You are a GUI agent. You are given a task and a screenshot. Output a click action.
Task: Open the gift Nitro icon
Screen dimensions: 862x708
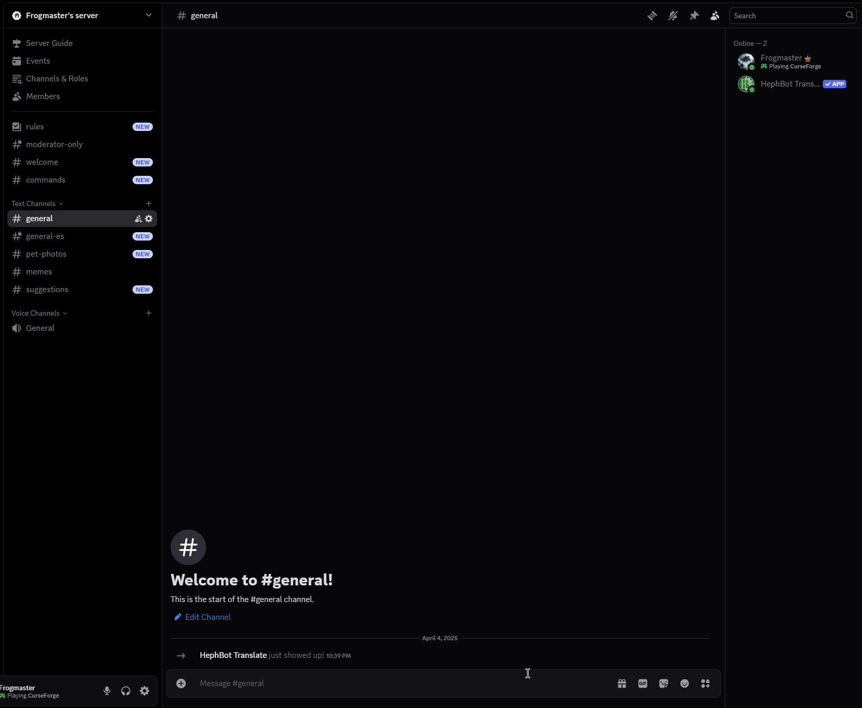coord(621,683)
